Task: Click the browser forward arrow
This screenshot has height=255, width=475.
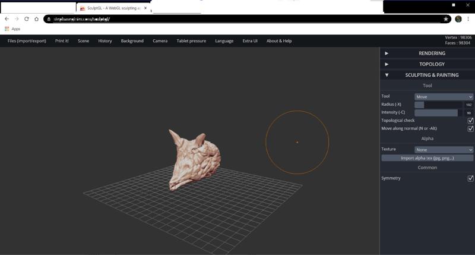Action: tap(17, 19)
